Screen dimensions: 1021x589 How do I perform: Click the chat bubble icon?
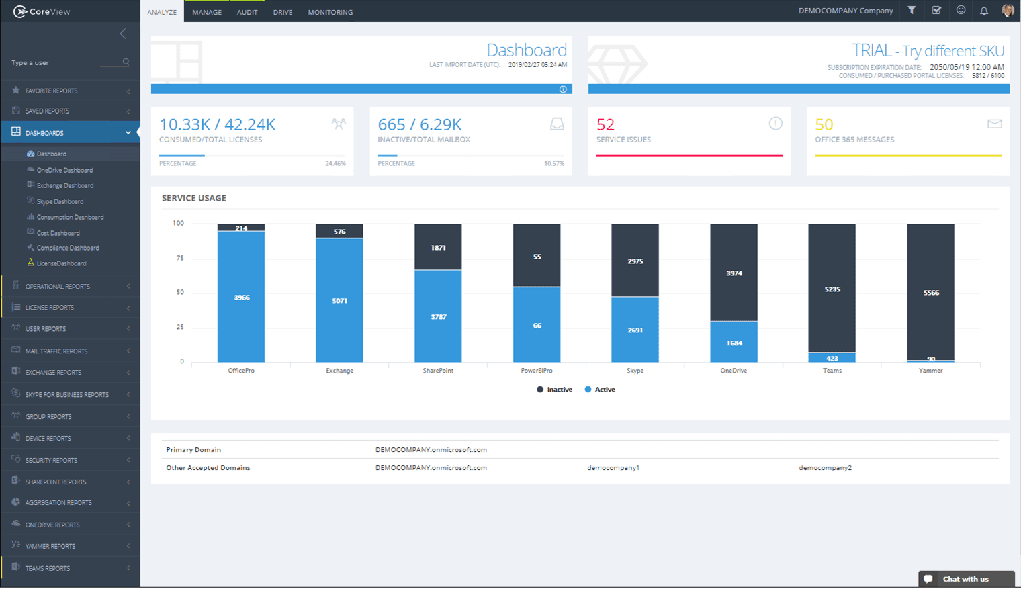928,579
